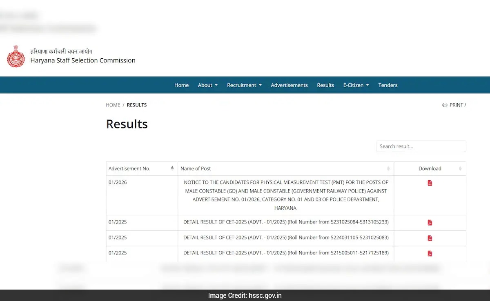The height and width of the screenshot is (301, 490).
Task: Download PDF for roll numbers 5231025084-5313105233 result
Action: pyautogui.click(x=430, y=222)
